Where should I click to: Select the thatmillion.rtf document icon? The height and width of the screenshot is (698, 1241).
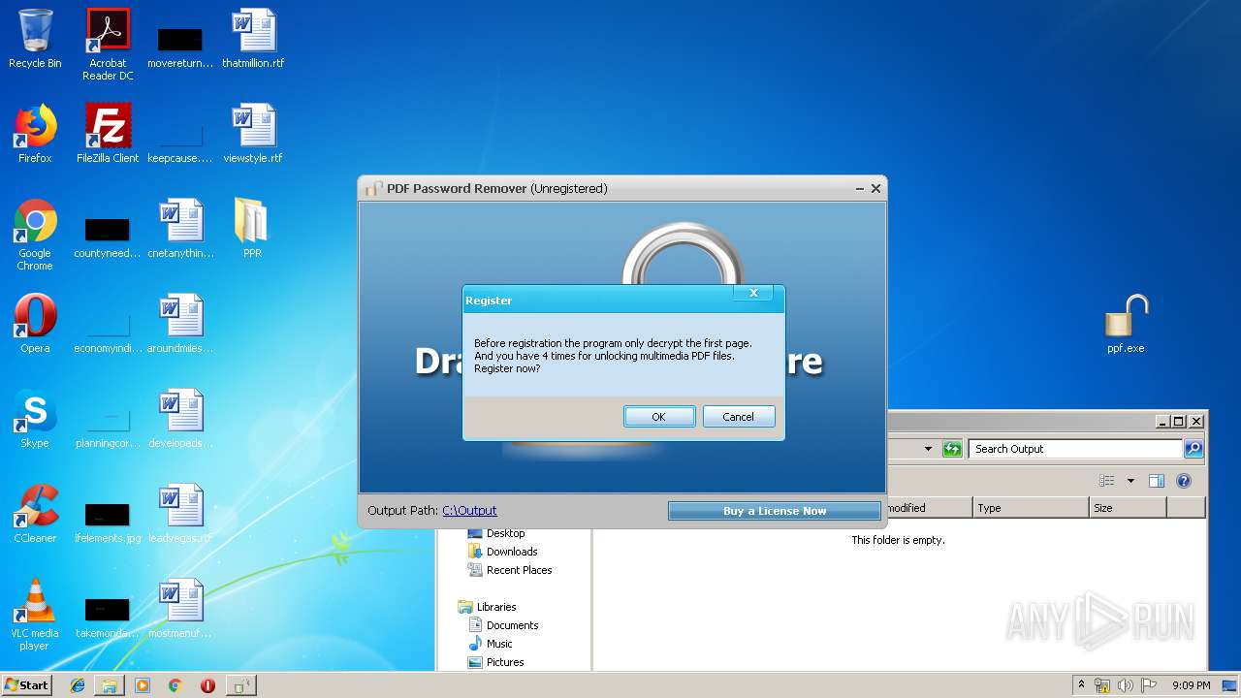click(x=253, y=39)
